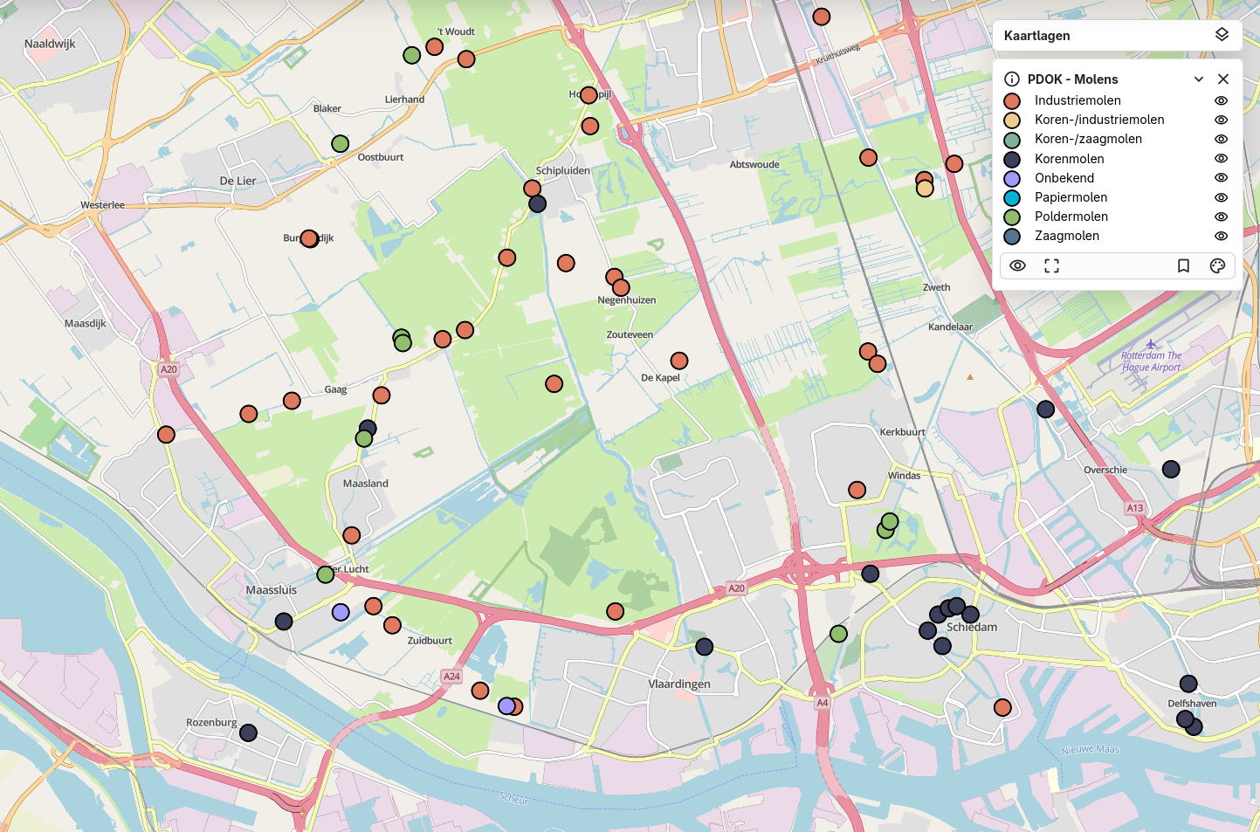Click the Kaartlagen layers stack icon

(1222, 35)
